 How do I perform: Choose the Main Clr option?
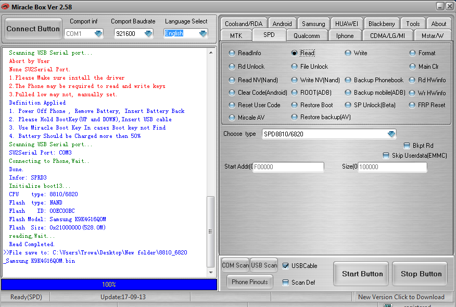412,67
